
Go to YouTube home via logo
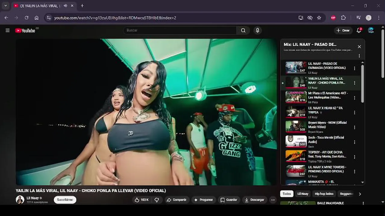25,30
